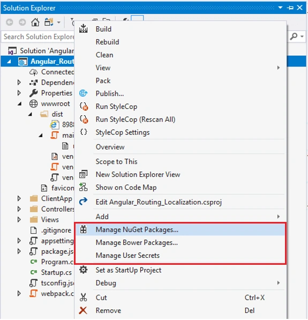Select the Connected Services node

click(x=57, y=72)
